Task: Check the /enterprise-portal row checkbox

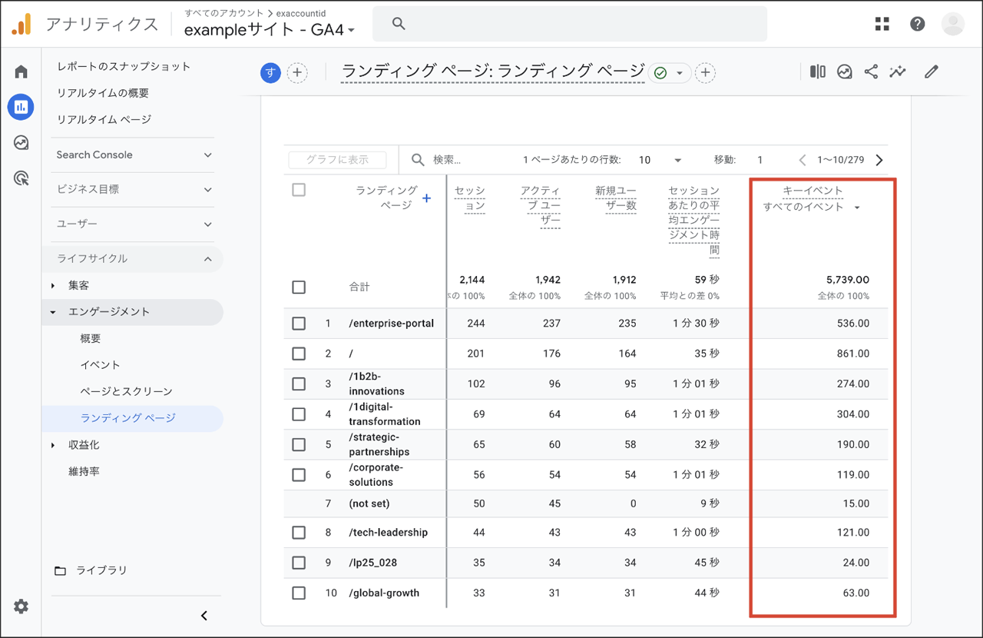Action: click(299, 324)
